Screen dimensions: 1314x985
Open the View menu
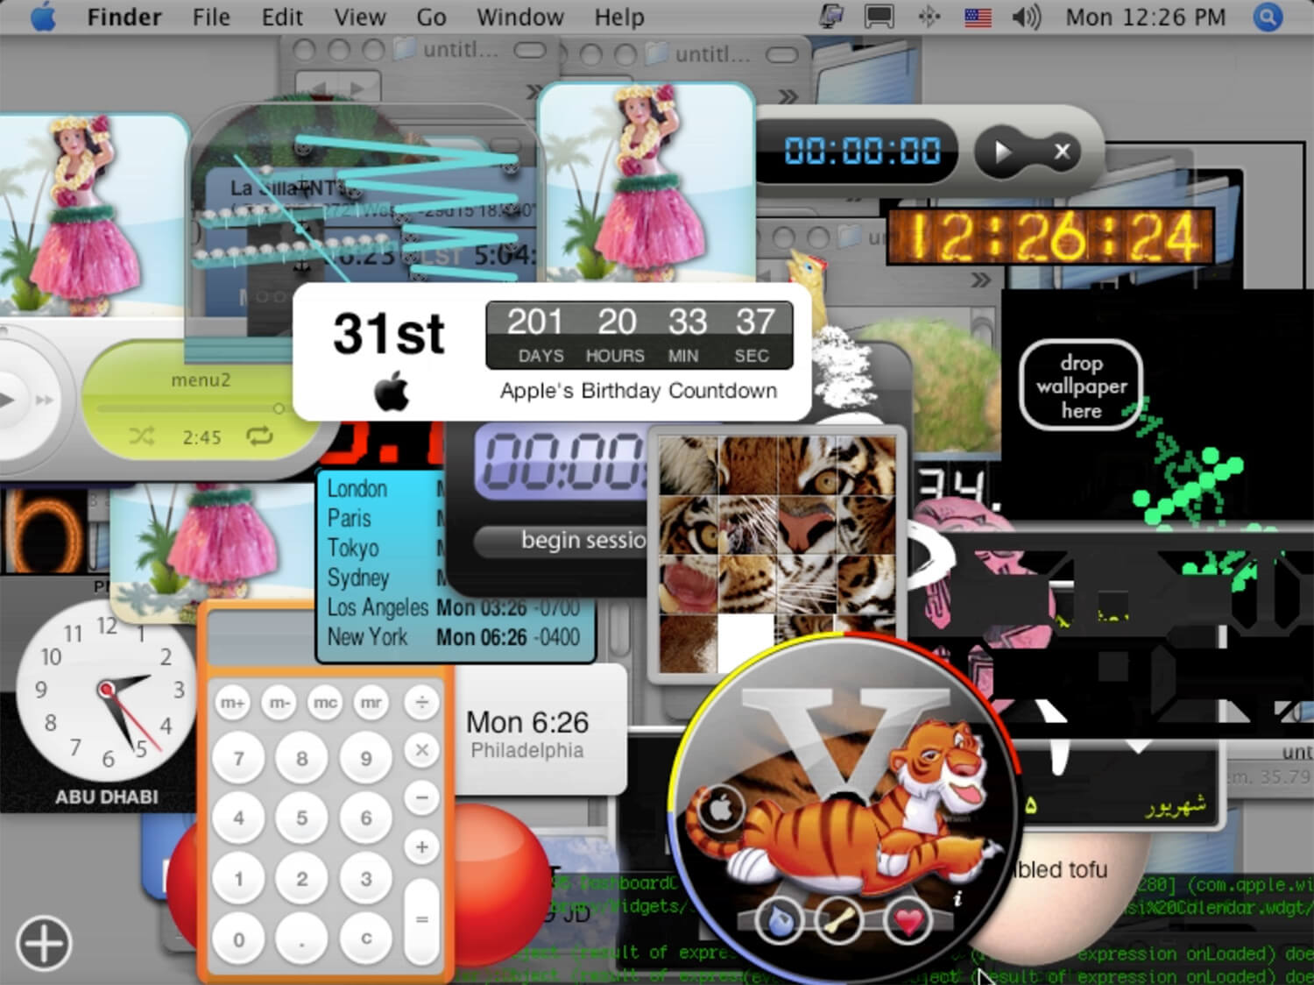pos(359,18)
